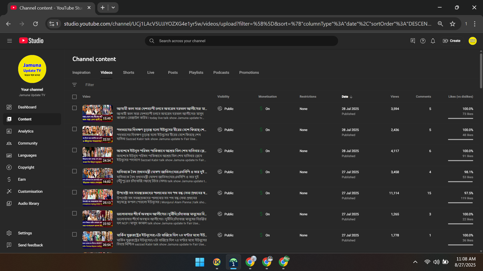
Task: Check the box for the 25:13 video
Action: pyautogui.click(x=75, y=192)
